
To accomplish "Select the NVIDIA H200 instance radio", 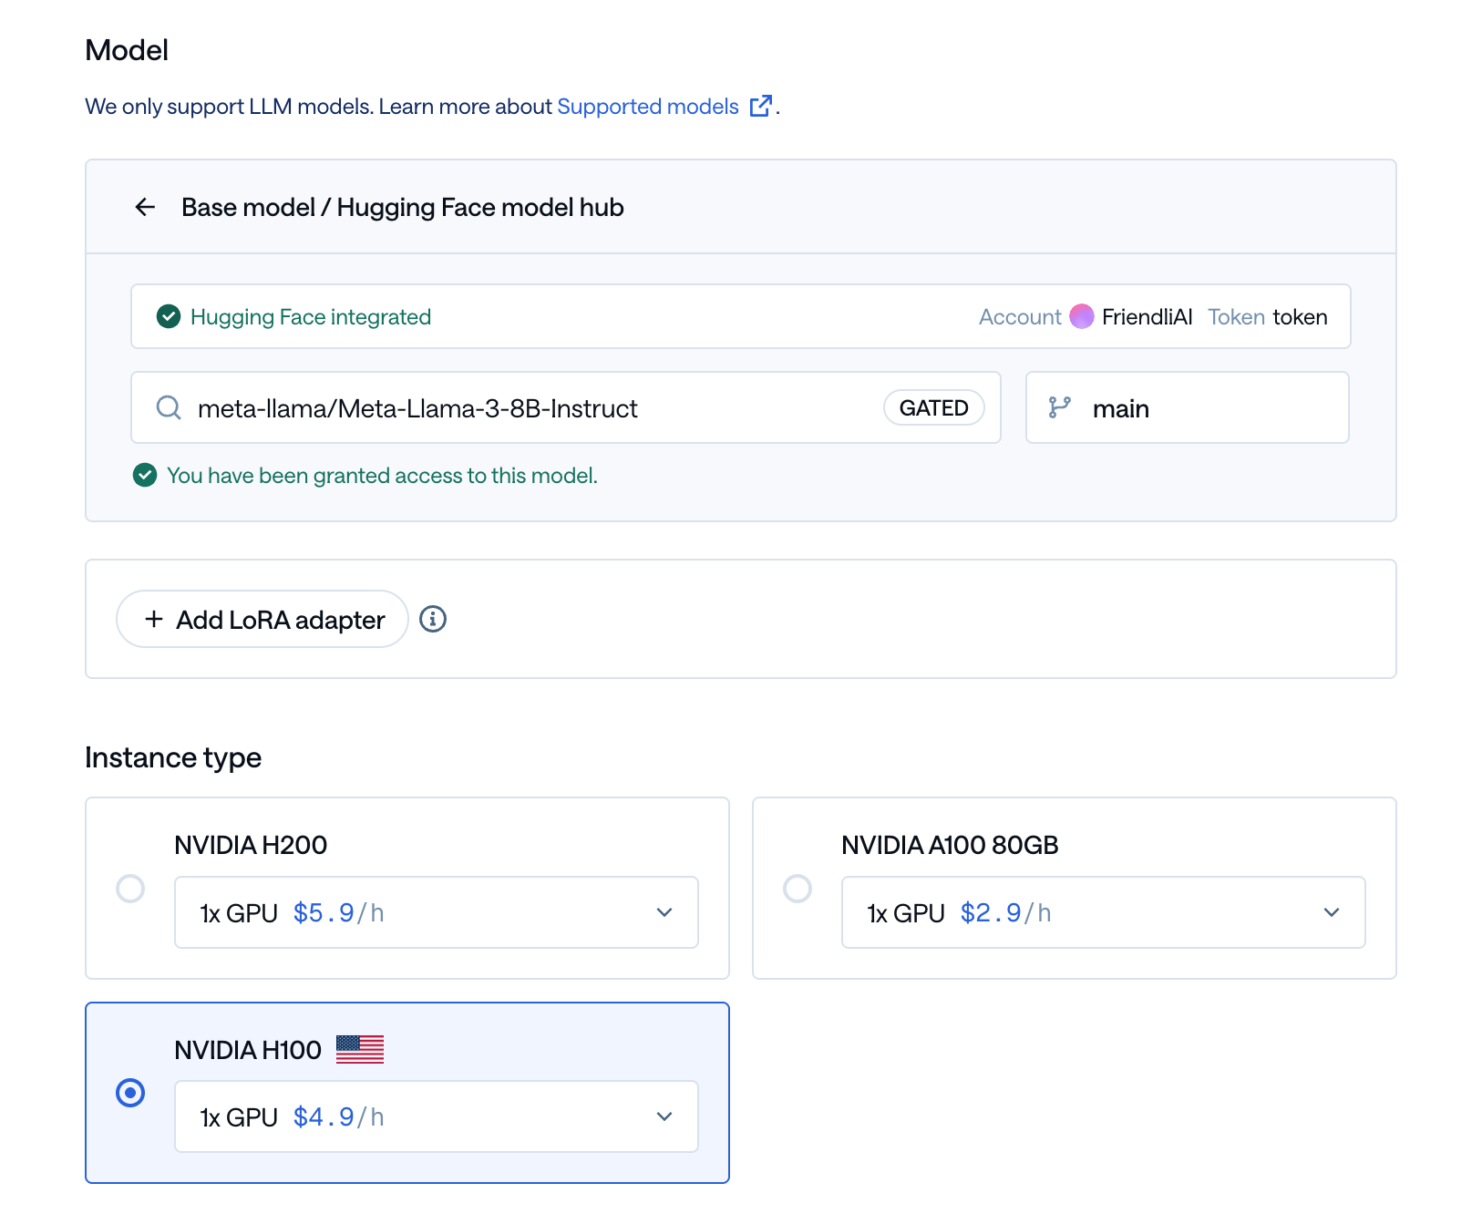I will 130,889.
